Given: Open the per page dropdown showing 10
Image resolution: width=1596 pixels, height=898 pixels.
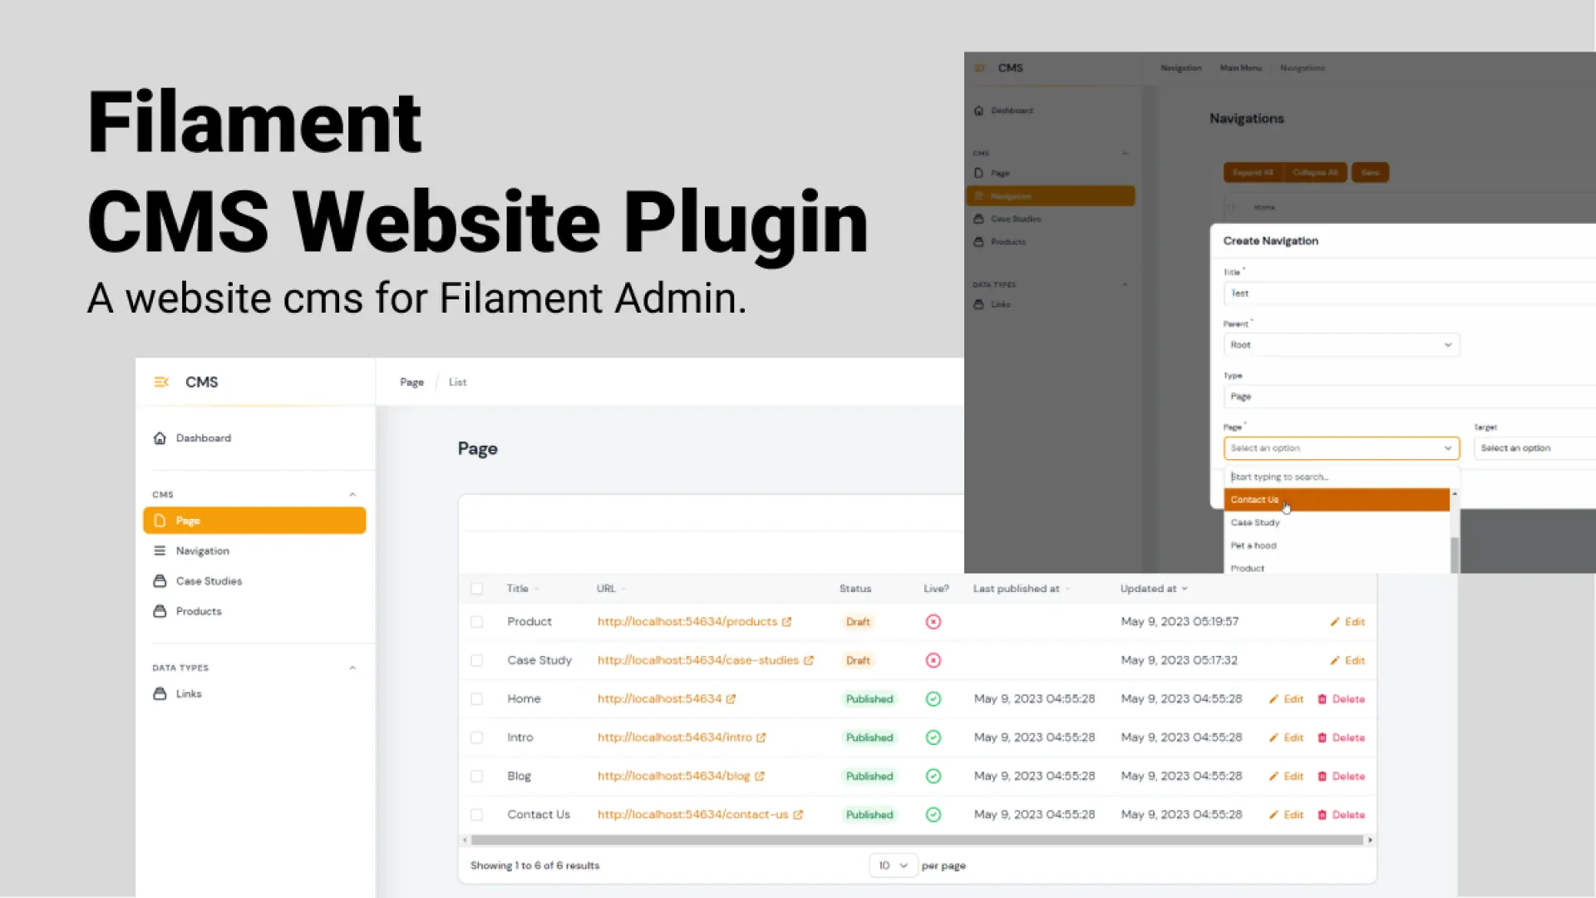Looking at the screenshot, I should 892,866.
